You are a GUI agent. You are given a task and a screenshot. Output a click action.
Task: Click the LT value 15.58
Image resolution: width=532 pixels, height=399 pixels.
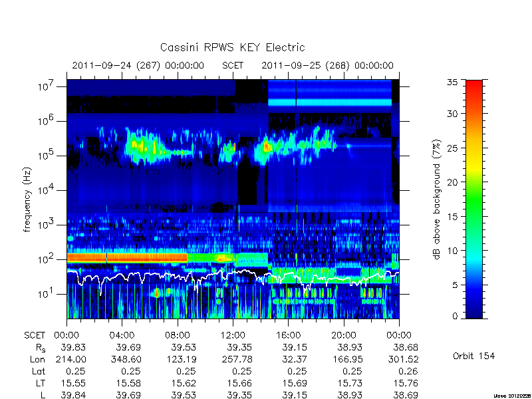coord(128,383)
